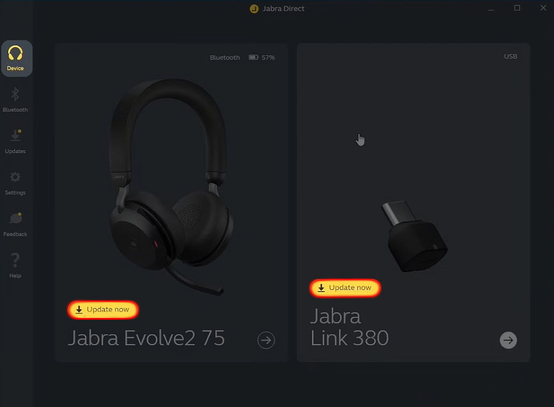The image size is (554, 407).
Task: Update now for Jabra Evolve2 75
Action: (103, 310)
